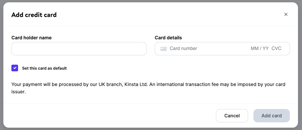Uncheck the Set this card as default checkbox
302x130 pixels.
coord(15,68)
